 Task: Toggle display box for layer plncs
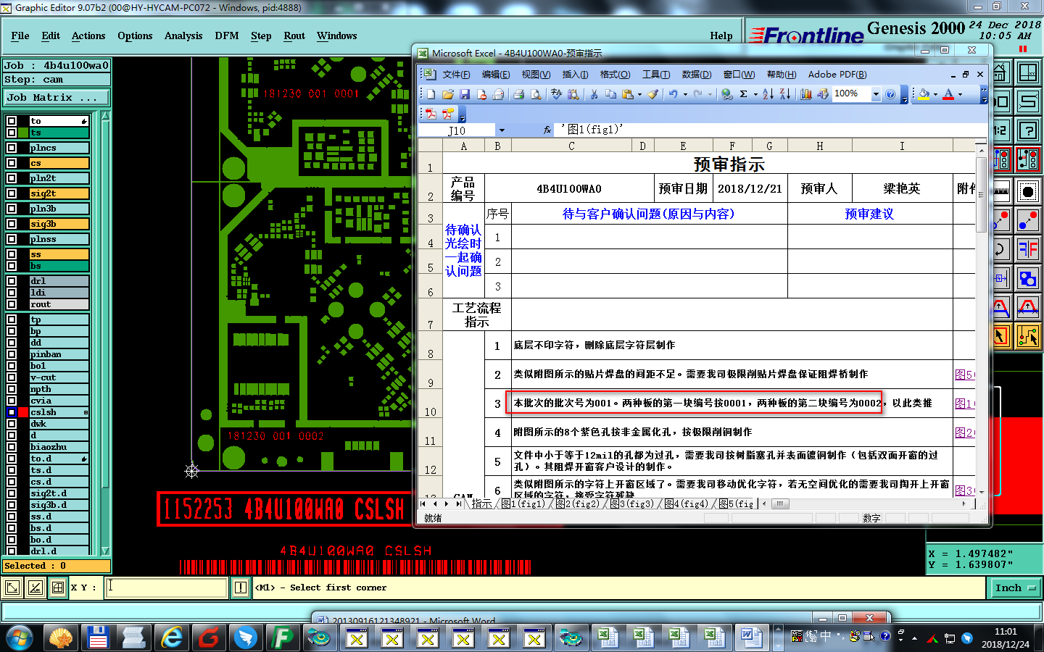click(x=12, y=148)
